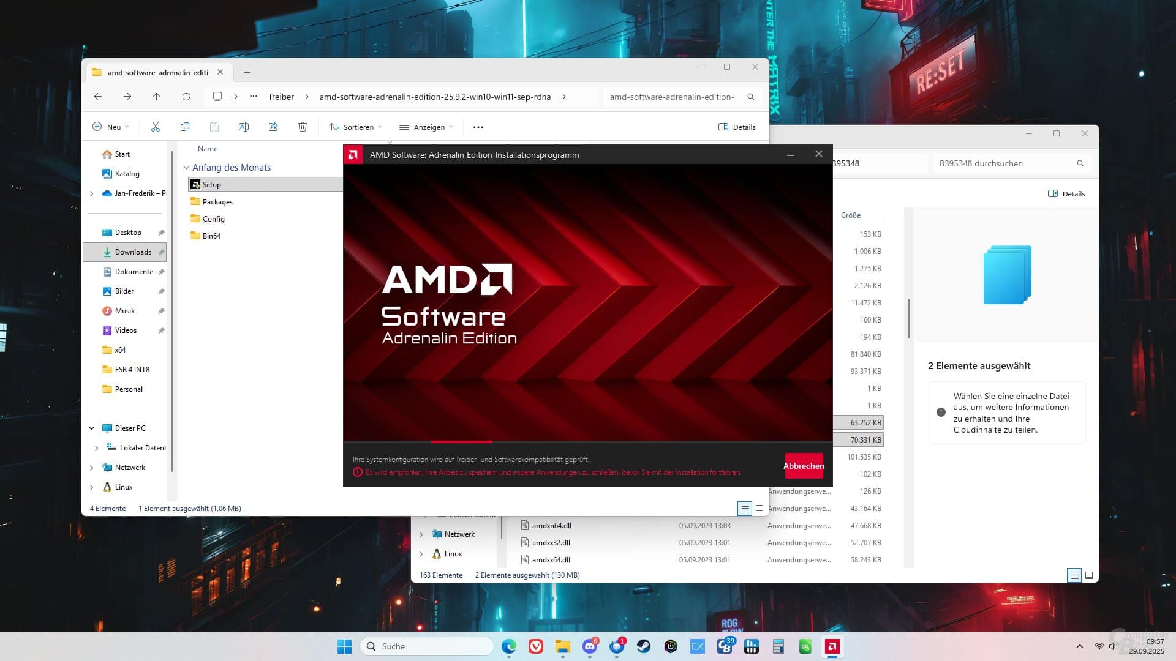Viewport: 1176px width, 661px height.
Task: Click Abbrechen in the AMD installer
Action: pos(803,466)
